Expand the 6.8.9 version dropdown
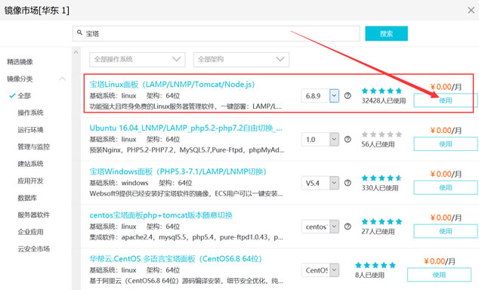Viewport: 479px width, 290px height. [334, 96]
